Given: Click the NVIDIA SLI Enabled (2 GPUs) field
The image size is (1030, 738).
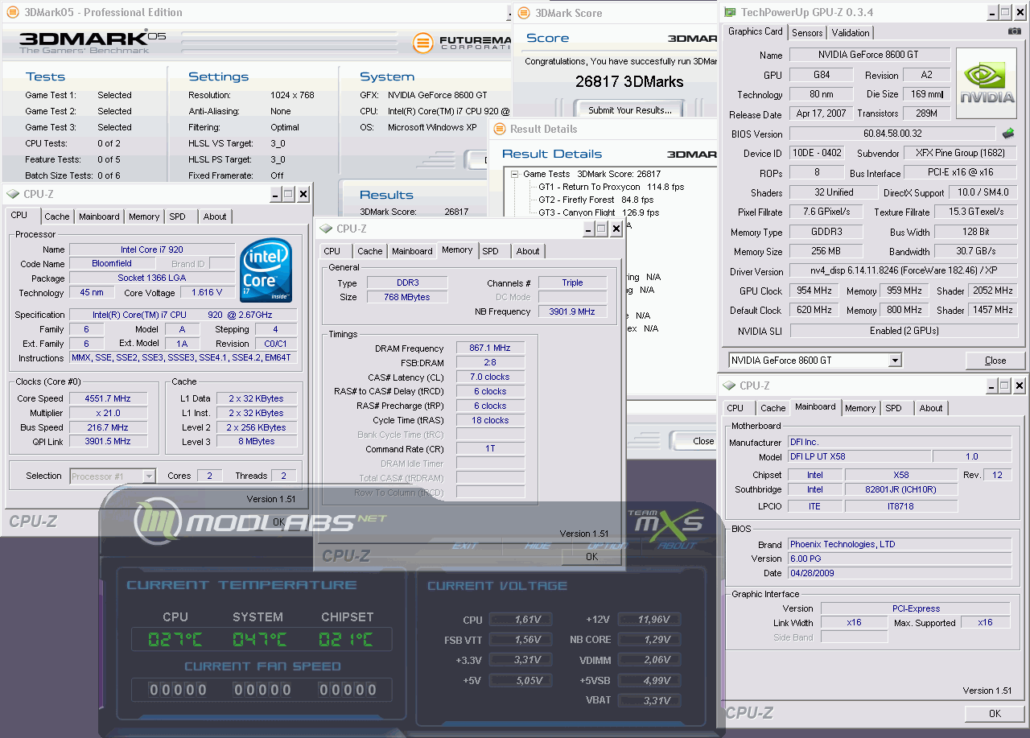Looking at the screenshot, I should click(904, 331).
